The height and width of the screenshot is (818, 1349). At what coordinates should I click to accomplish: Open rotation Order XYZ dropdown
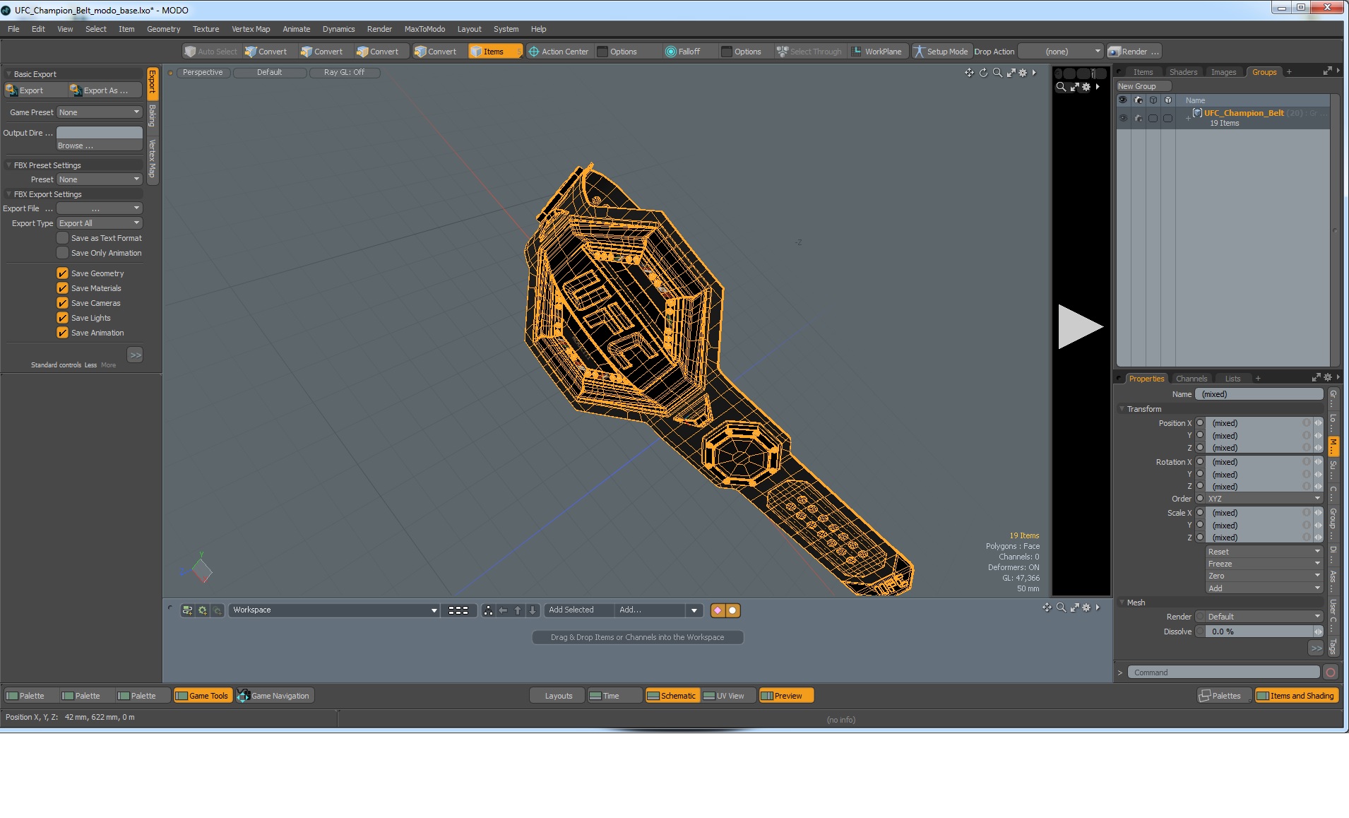1264,499
